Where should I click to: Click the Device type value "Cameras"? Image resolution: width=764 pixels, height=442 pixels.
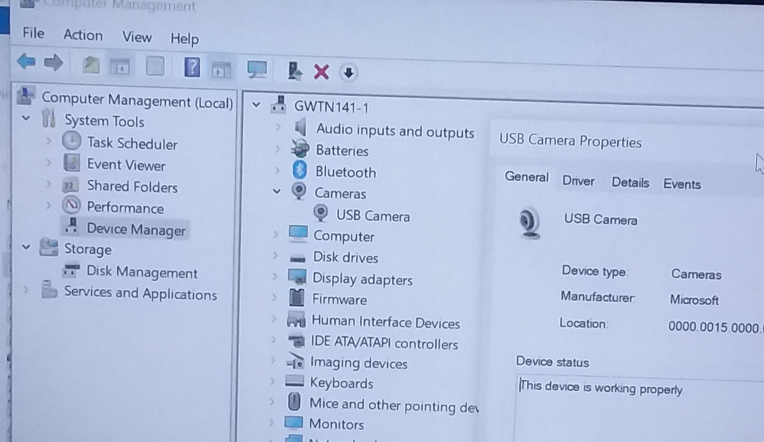coord(696,274)
